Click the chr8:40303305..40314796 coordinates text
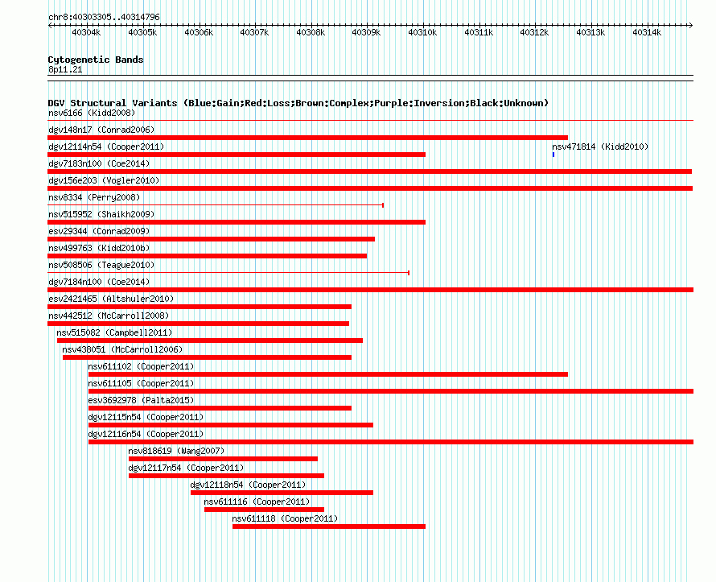716x582 pixels. pos(104,17)
